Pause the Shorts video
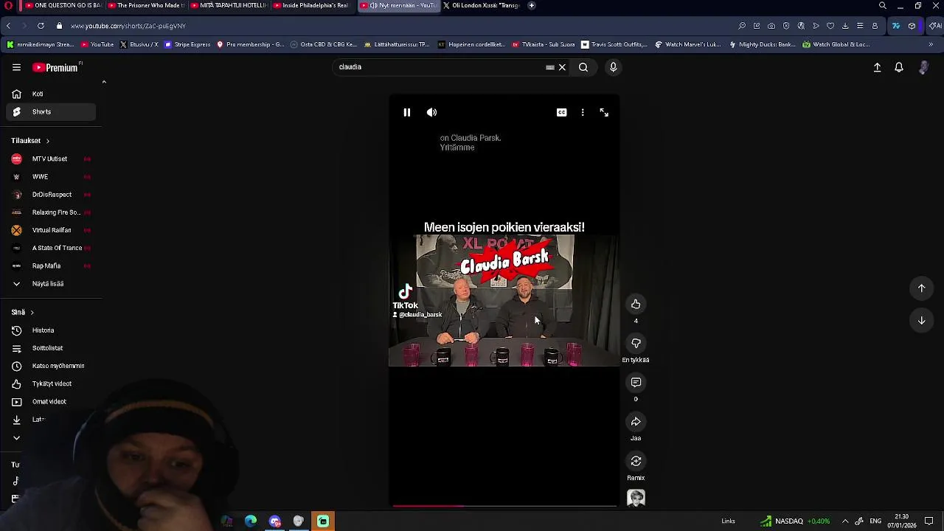Screen dimensions: 944x531 coord(406,112)
